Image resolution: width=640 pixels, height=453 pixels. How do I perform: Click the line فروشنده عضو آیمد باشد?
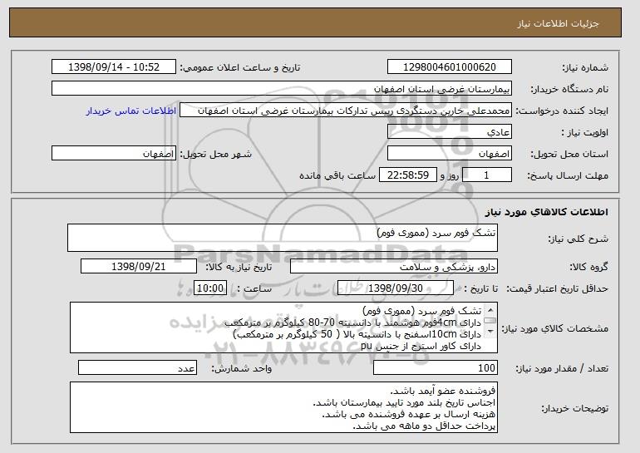click(x=443, y=391)
